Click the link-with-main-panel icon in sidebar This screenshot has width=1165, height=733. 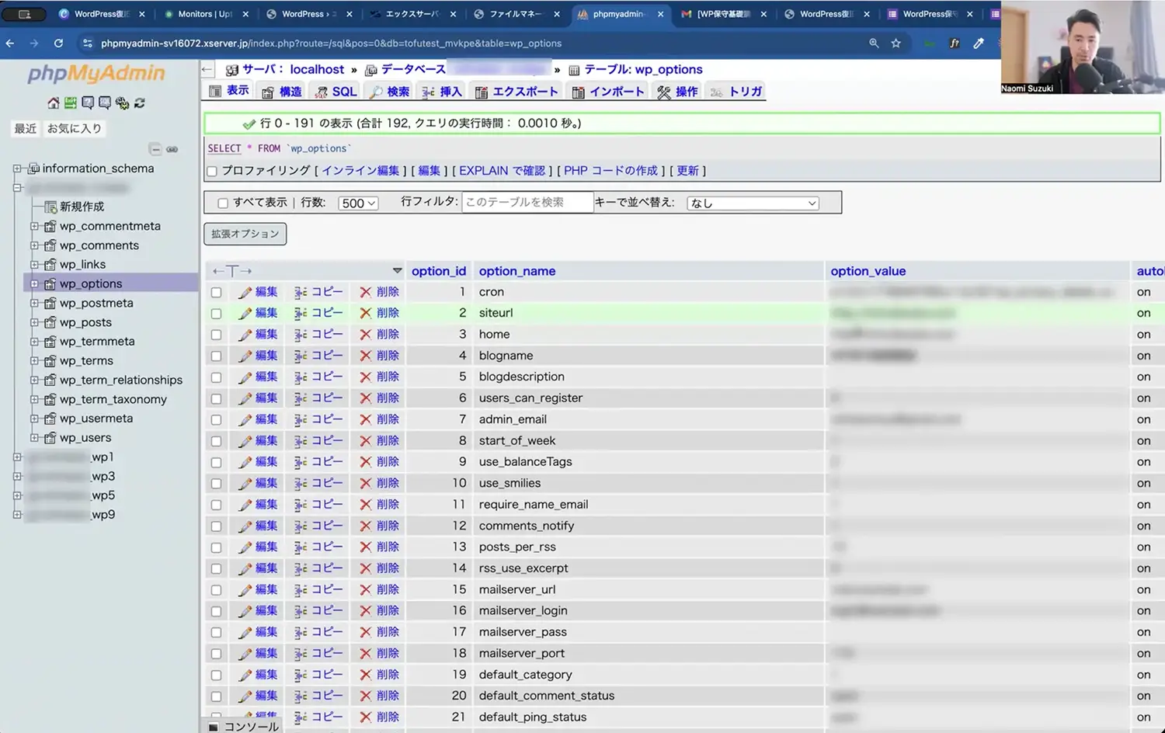tap(172, 149)
